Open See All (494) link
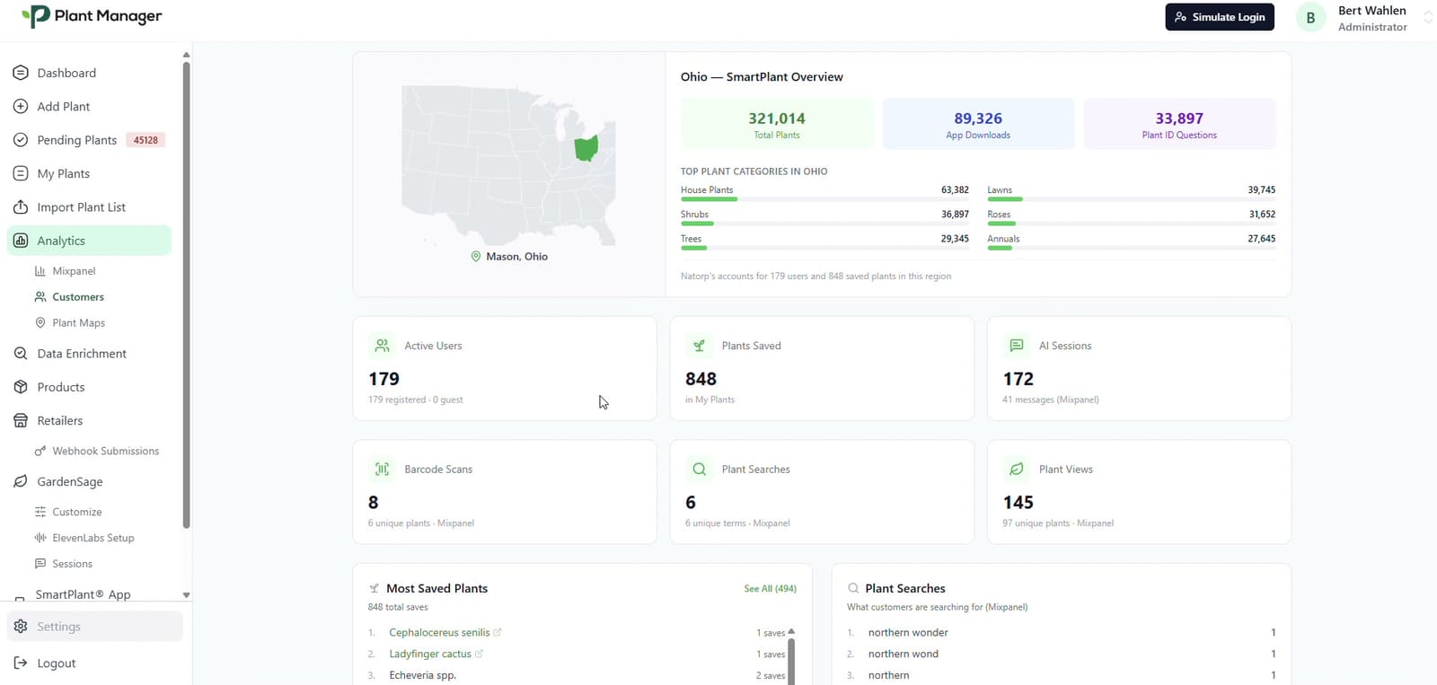The width and height of the screenshot is (1437, 685). (x=770, y=589)
